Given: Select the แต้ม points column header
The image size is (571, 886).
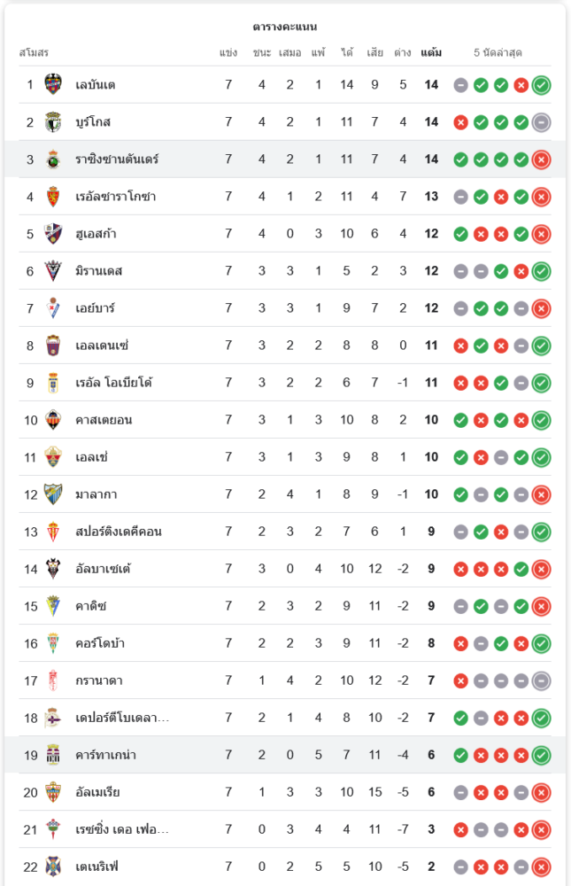Looking at the screenshot, I should coord(431,52).
